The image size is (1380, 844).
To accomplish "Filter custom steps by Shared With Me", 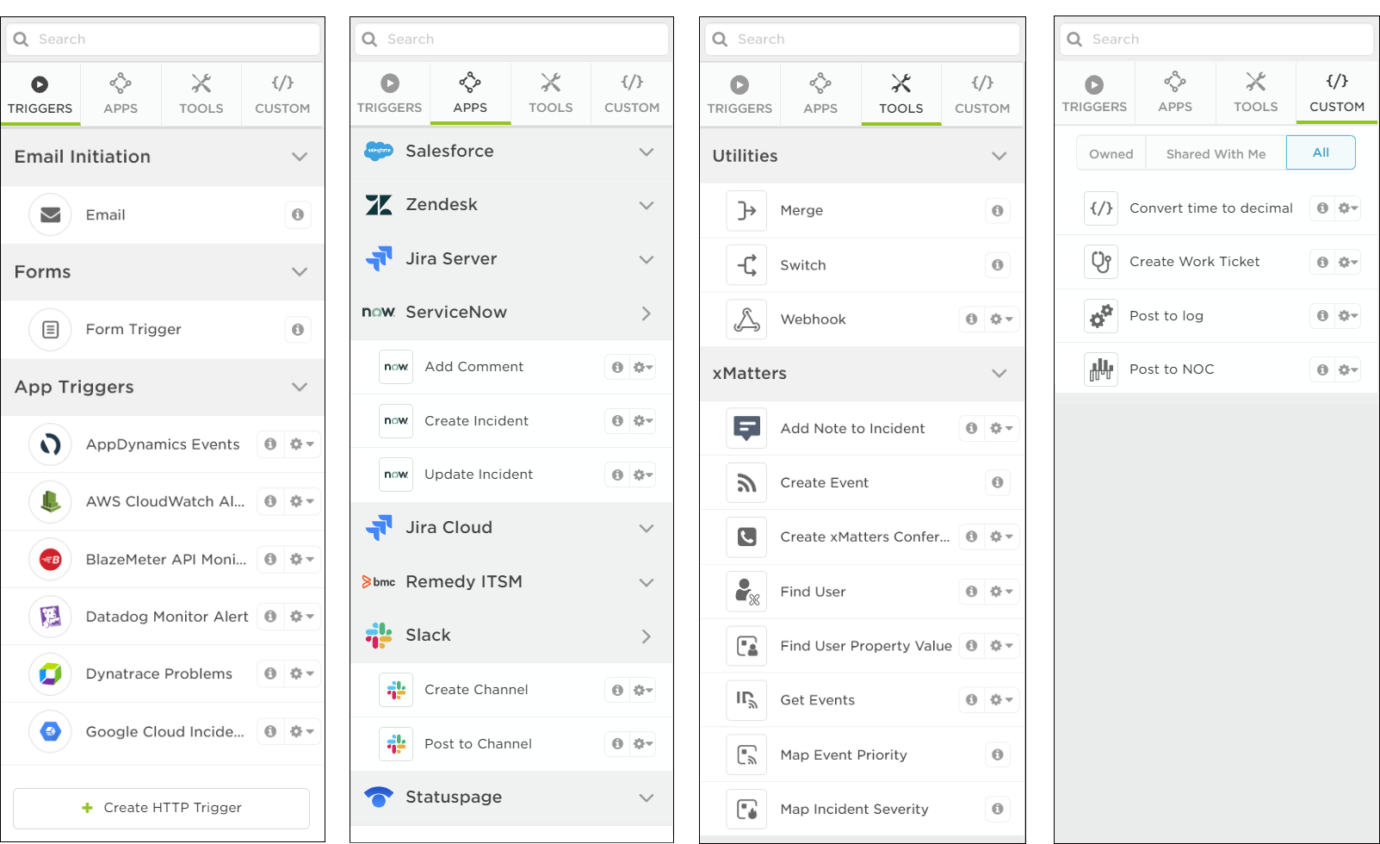I will pos(1216,153).
